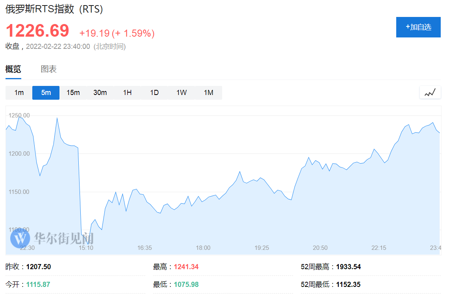
Task: Click the 最高 value 1241.34
Action: tap(186, 267)
